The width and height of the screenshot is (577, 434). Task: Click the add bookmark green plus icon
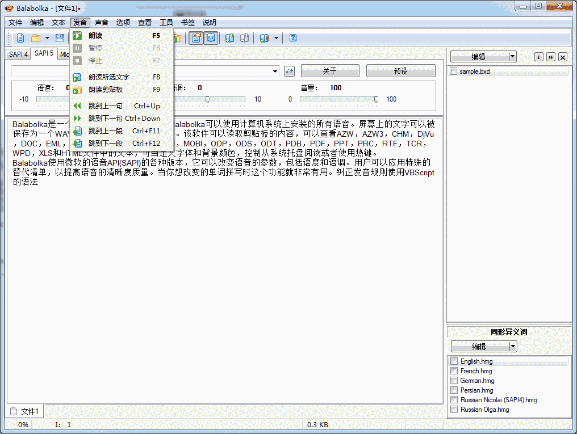(x=229, y=38)
